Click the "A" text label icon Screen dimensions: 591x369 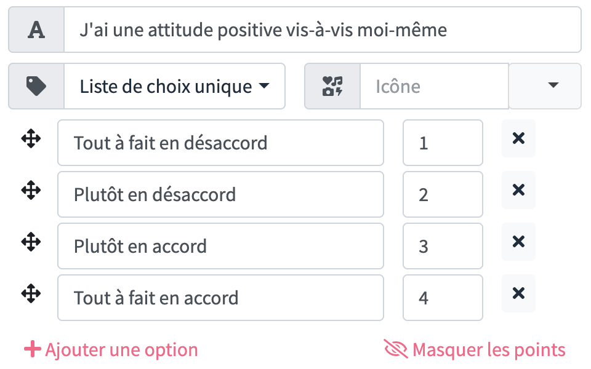click(x=36, y=30)
